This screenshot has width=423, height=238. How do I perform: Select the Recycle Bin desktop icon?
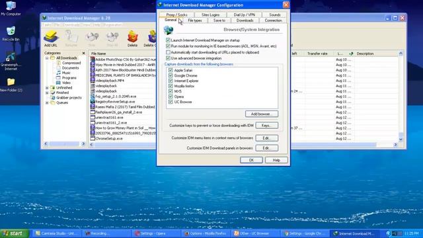click(11, 34)
